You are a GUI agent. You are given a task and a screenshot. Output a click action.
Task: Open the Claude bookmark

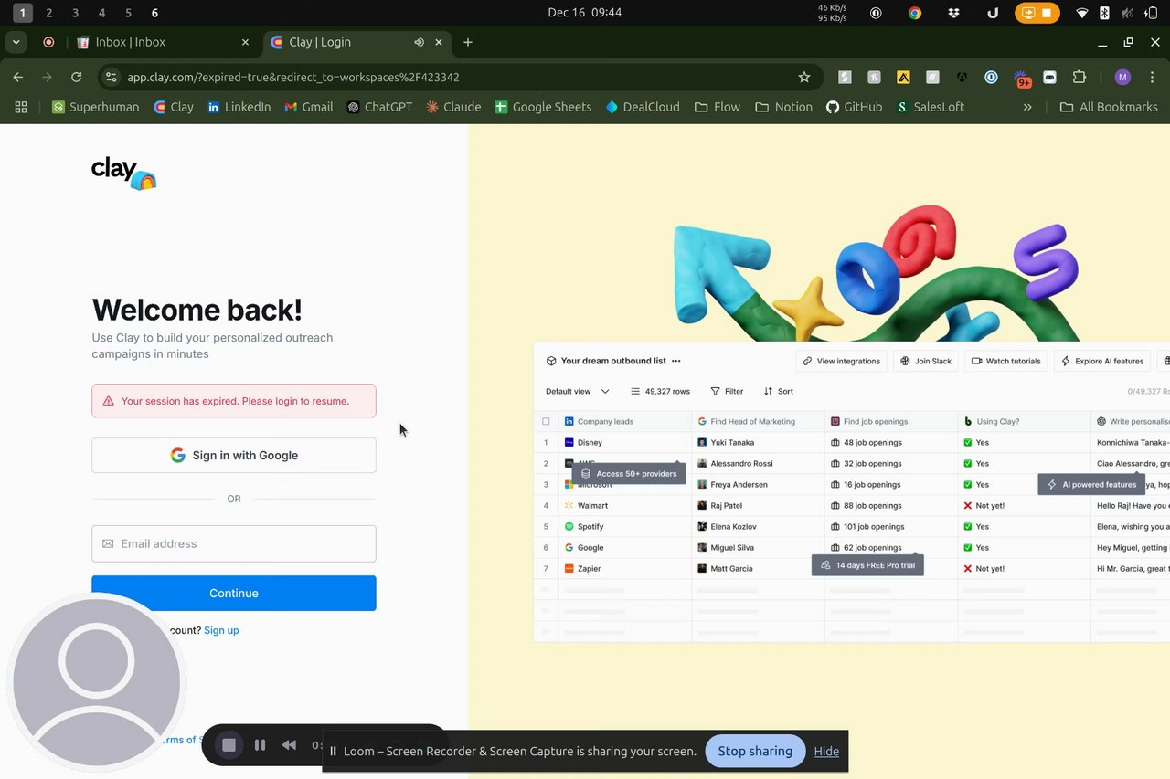point(453,107)
